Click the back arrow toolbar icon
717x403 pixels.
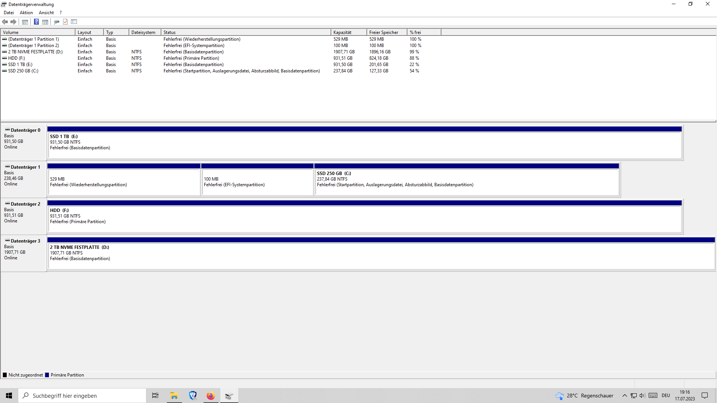[x=5, y=22]
